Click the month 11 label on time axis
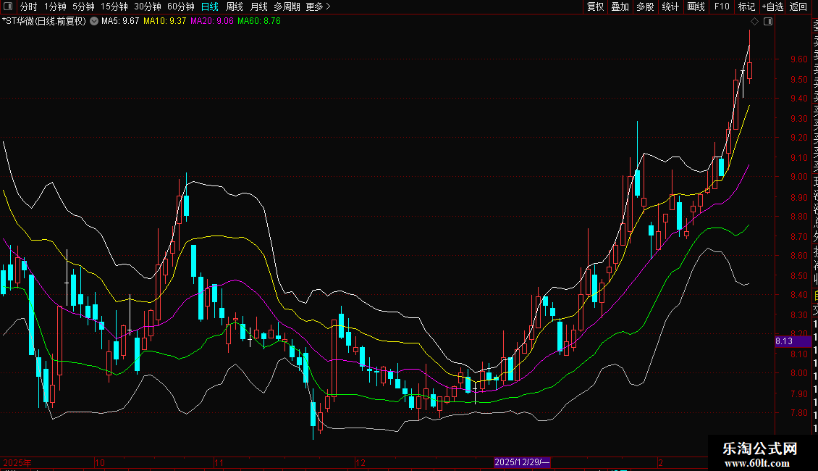This screenshot has width=818, height=471. click(x=219, y=462)
